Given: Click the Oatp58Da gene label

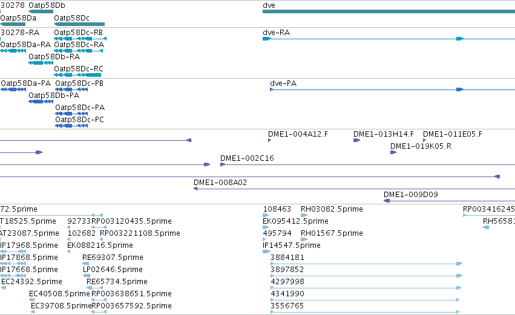Looking at the screenshot, I should click(x=18, y=18).
